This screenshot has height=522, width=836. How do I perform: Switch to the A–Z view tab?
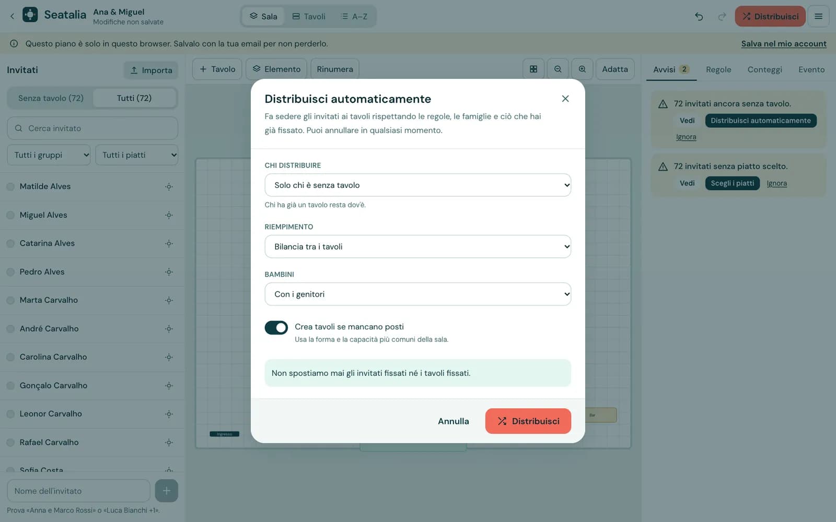(x=354, y=17)
